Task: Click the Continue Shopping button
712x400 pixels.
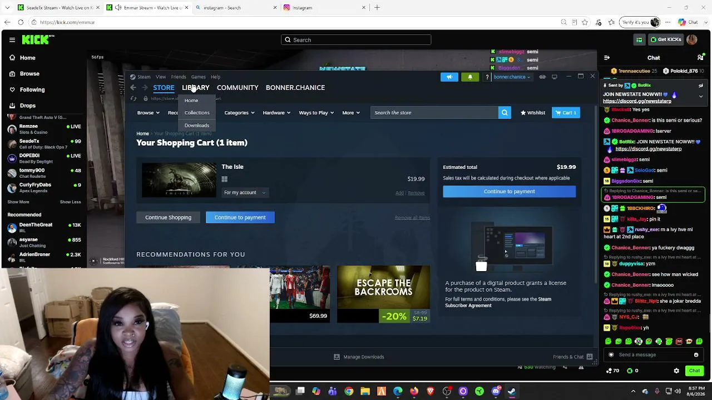Action: pos(168,218)
